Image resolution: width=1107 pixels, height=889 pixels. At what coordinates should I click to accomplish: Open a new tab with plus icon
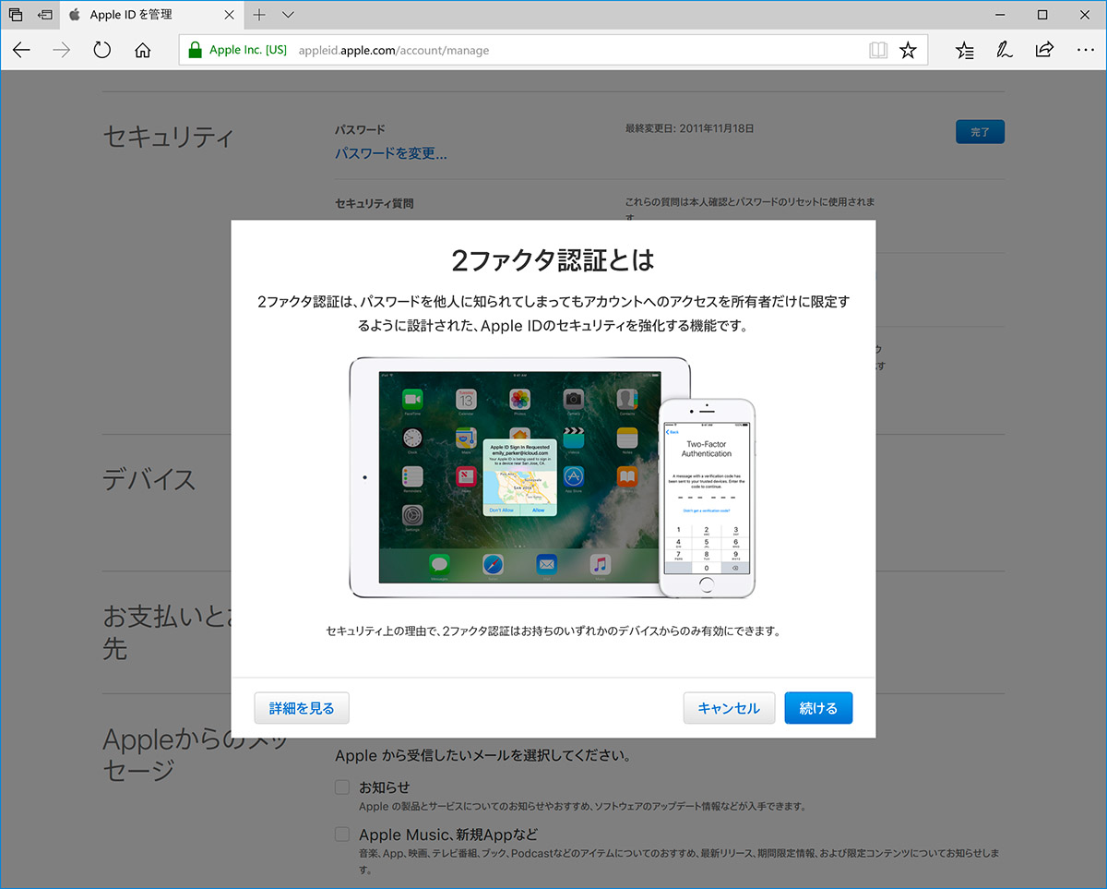point(259,15)
